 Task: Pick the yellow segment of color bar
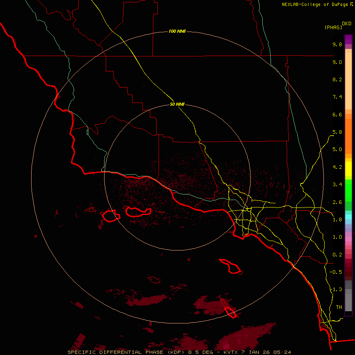click(348, 169)
